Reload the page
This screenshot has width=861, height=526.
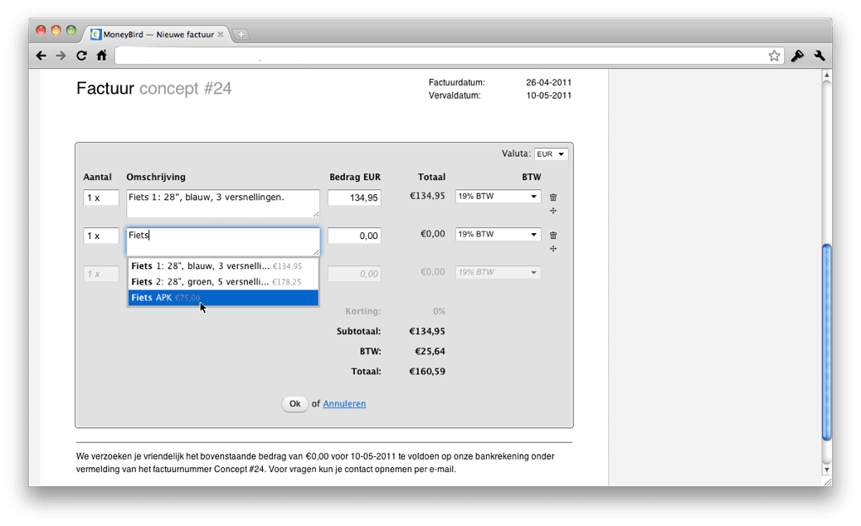coord(81,56)
